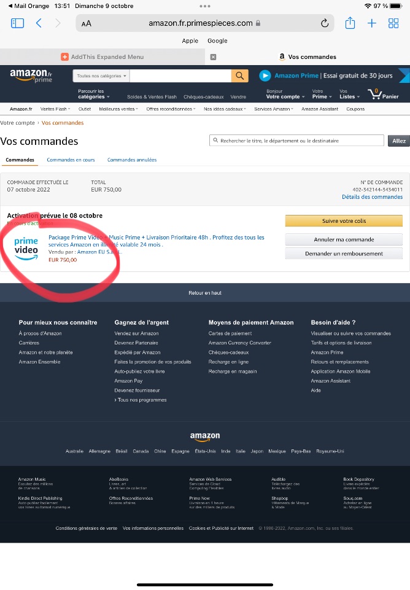Play the Amazon Prime trial banner icon
The width and height of the screenshot is (410, 590).
[265, 76]
